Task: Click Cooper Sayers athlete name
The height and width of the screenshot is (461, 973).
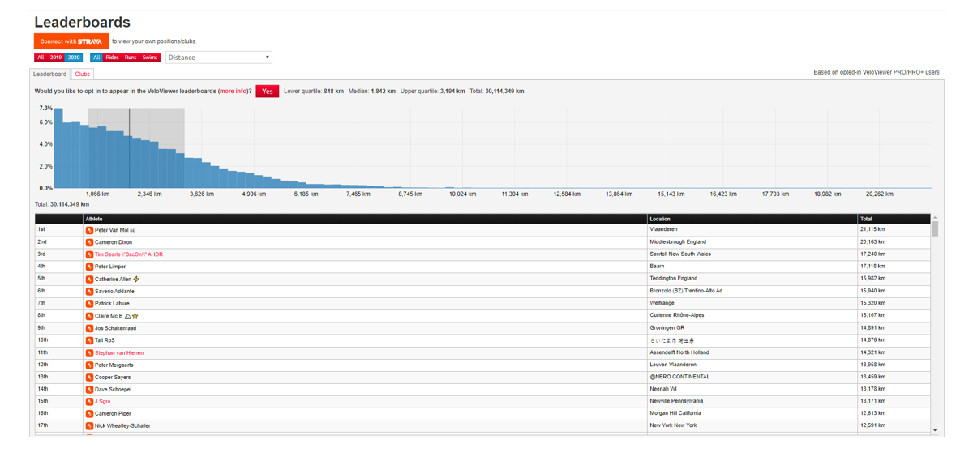Action: (113, 377)
